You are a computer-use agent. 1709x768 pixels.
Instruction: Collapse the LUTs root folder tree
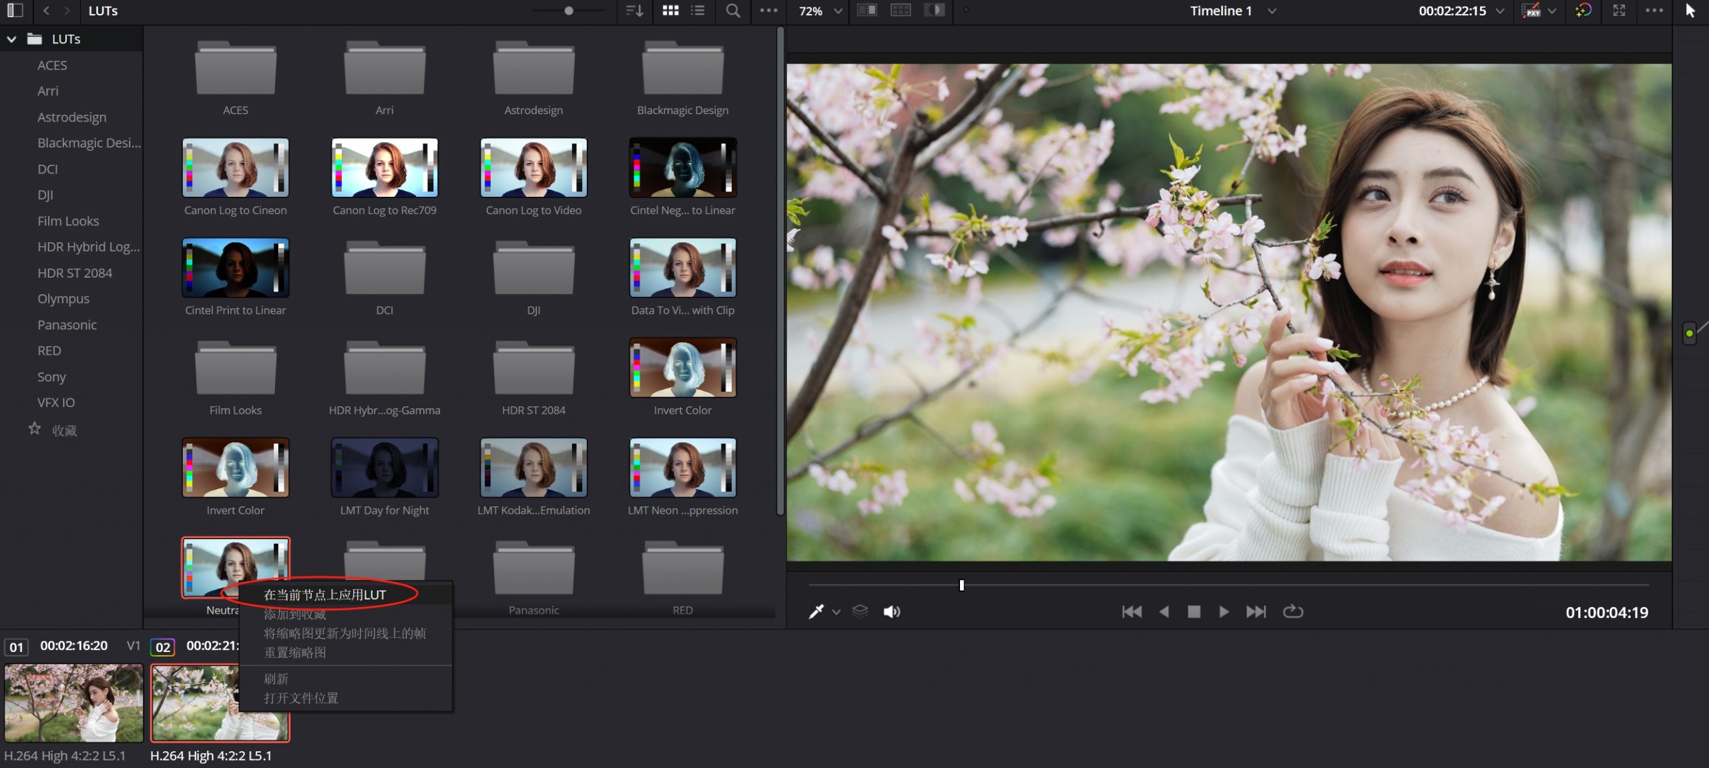11,39
